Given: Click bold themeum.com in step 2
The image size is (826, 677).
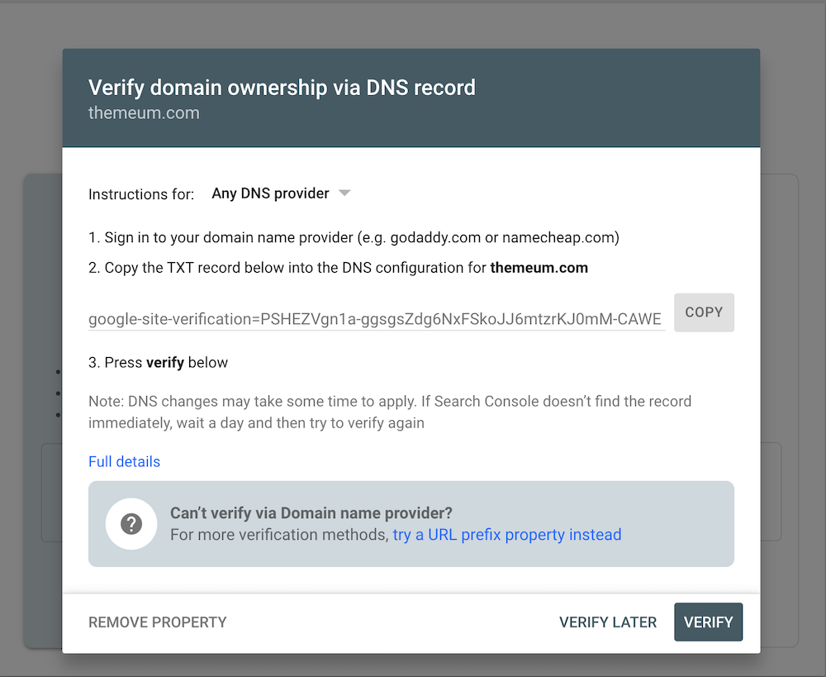Looking at the screenshot, I should pyautogui.click(x=539, y=268).
